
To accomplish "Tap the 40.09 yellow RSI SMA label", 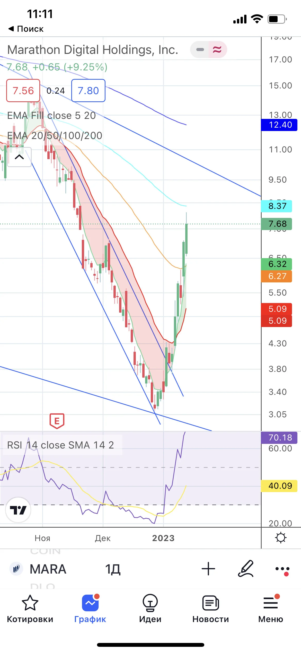I will [x=279, y=486].
